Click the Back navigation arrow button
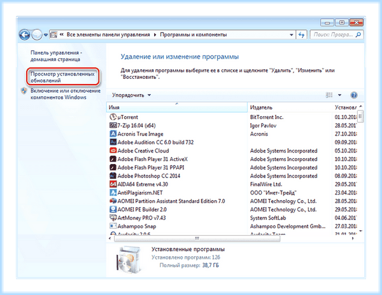 coord(24,35)
